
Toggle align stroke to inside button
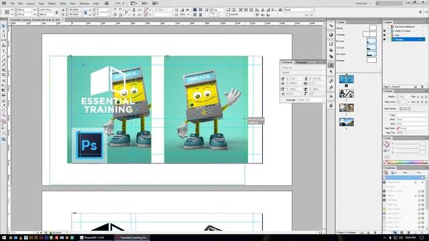(x=405, y=108)
